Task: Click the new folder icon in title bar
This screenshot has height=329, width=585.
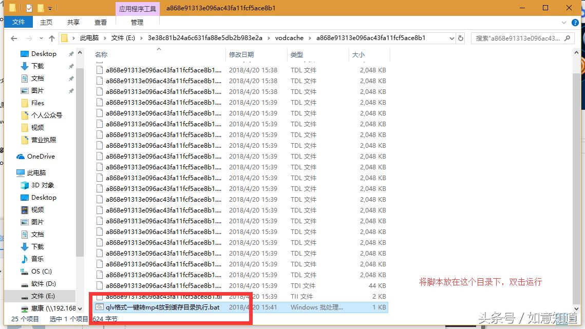Action: pos(40,8)
